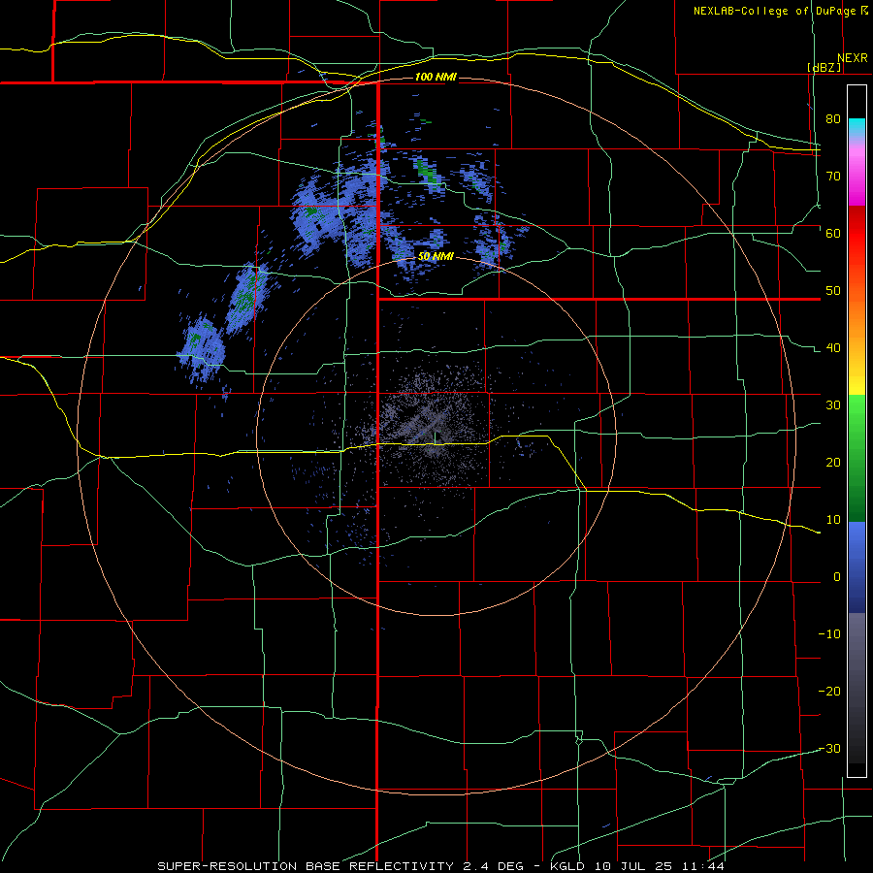Click the 70 value on dBZ scale
Viewport: 873px width, 873px height.
point(833,176)
